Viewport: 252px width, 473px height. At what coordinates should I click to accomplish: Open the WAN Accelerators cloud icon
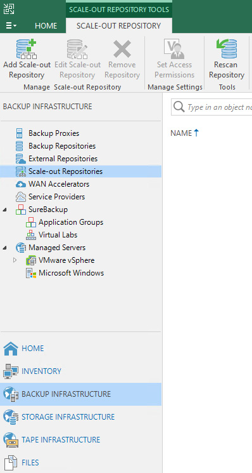[21, 184]
